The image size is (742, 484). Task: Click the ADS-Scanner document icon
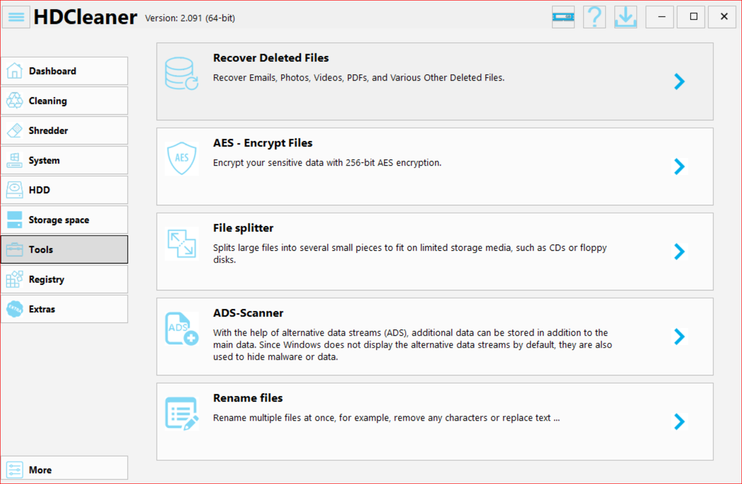[x=181, y=329]
